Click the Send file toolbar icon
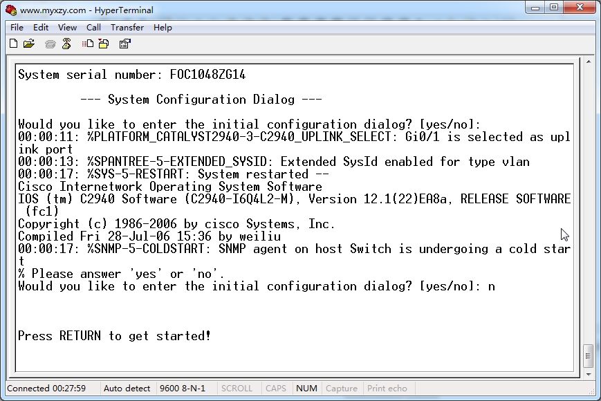This screenshot has height=401, width=601. click(88, 44)
